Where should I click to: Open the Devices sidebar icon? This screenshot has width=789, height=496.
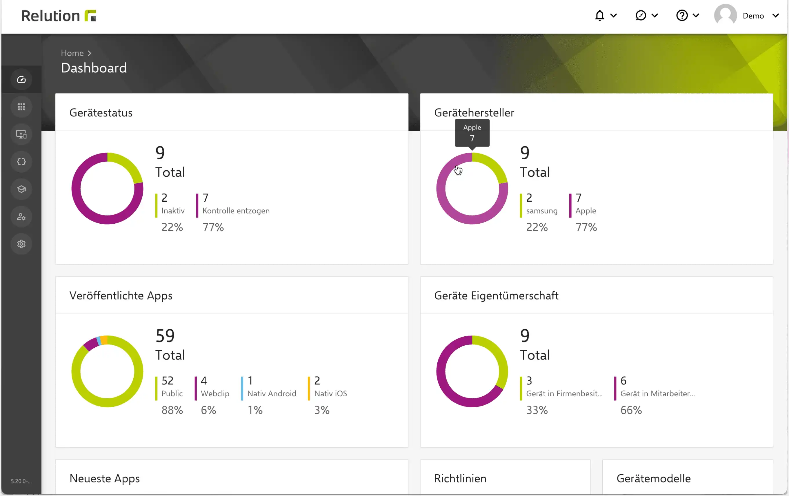21,134
